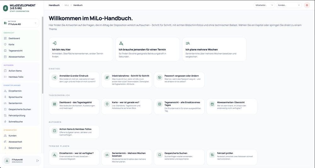Click the bookmark icon of Gespeicherte Suchen card
Screen dimensions: 315x168
tap(160, 155)
